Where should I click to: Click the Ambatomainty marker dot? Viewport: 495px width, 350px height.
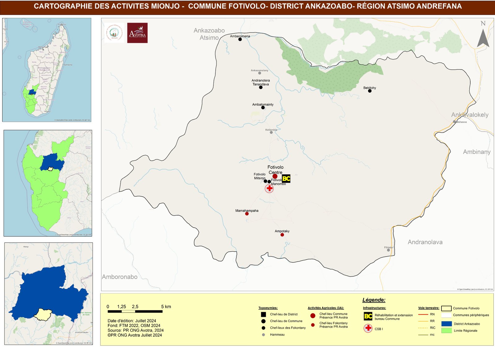(263, 107)
